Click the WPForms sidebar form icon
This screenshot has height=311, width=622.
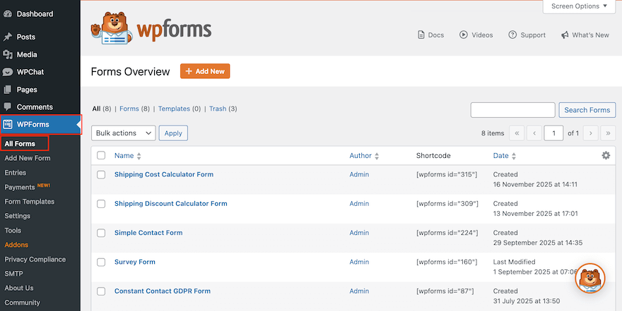click(8, 124)
